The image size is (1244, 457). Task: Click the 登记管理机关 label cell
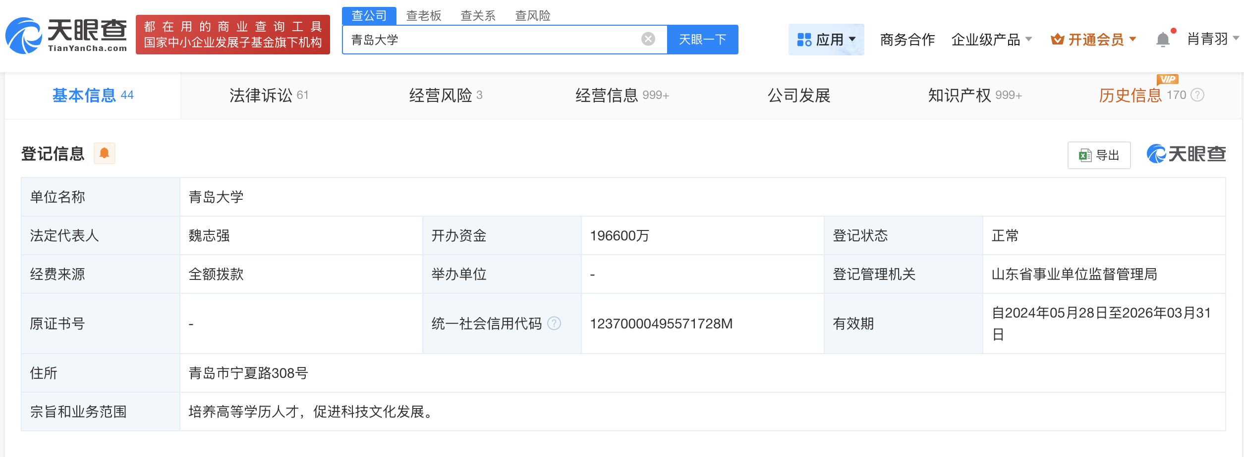[x=904, y=274]
